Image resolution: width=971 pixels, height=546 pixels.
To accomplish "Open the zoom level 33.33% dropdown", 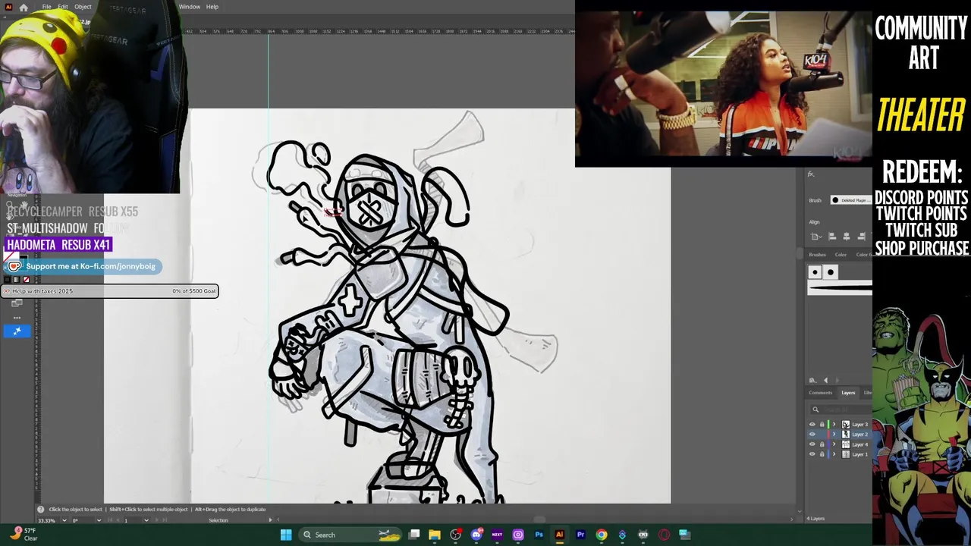I will click(64, 520).
